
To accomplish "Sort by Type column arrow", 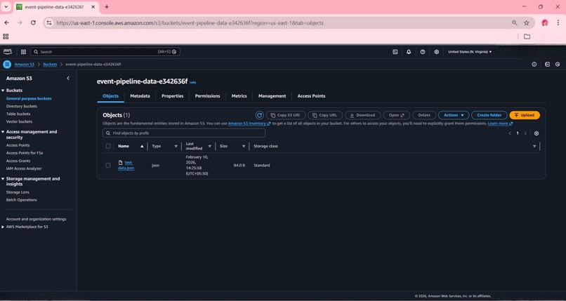I will click(x=176, y=147).
